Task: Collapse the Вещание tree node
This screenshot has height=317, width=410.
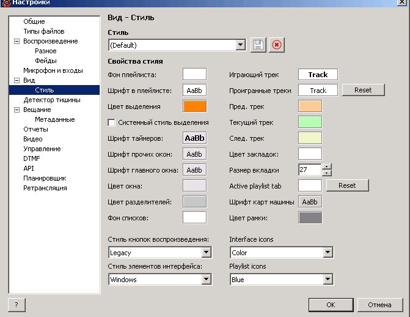Action: point(16,110)
